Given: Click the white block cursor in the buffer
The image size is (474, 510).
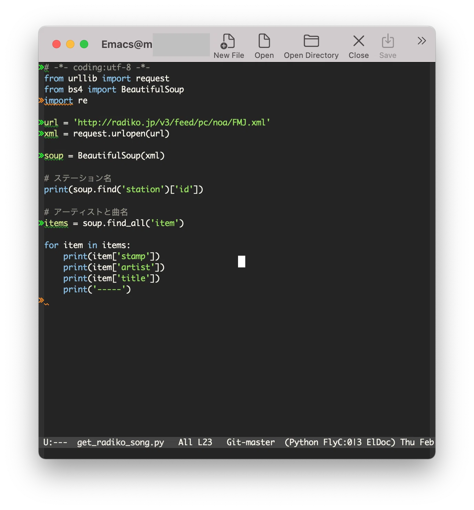Looking at the screenshot, I should 242,262.
